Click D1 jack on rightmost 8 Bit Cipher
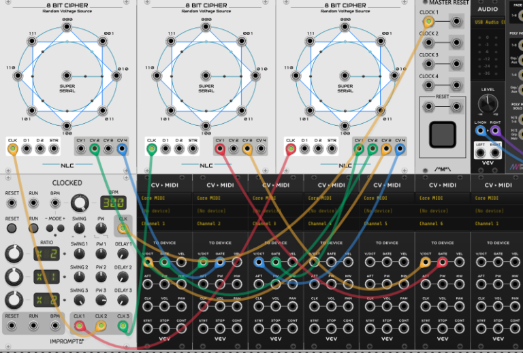This screenshot has height=353, width=523. (304, 148)
